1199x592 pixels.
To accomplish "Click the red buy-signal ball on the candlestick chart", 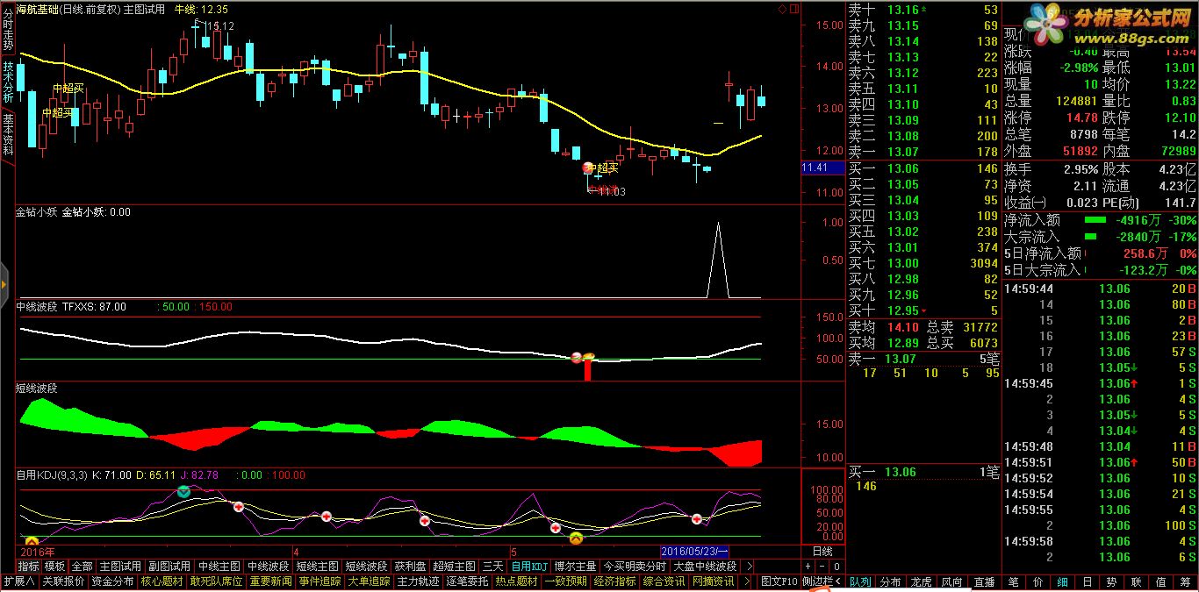I will [587, 167].
